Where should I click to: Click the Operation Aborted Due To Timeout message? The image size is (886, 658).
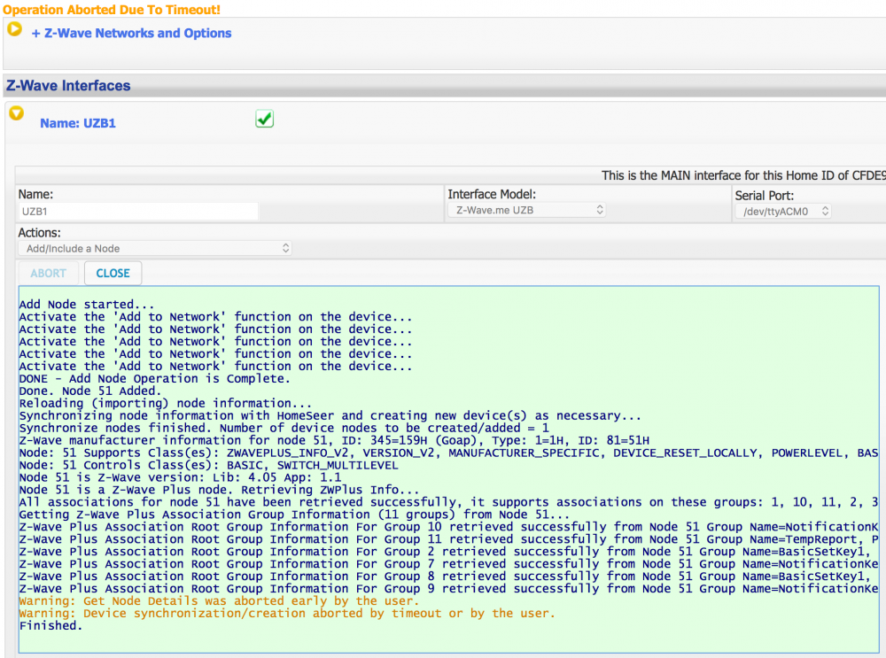click(x=112, y=10)
